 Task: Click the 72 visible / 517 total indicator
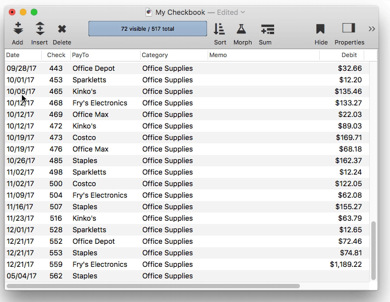pos(147,29)
